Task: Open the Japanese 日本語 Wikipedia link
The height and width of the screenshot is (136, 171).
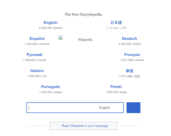Action: point(116,22)
